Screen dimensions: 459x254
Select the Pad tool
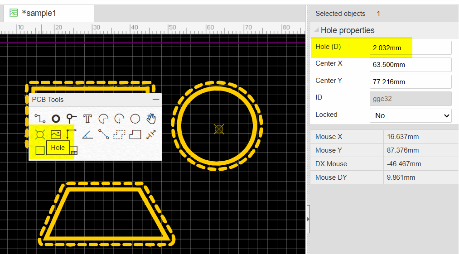point(56,119)
